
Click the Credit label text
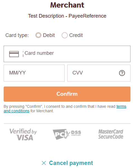point(76,35)
